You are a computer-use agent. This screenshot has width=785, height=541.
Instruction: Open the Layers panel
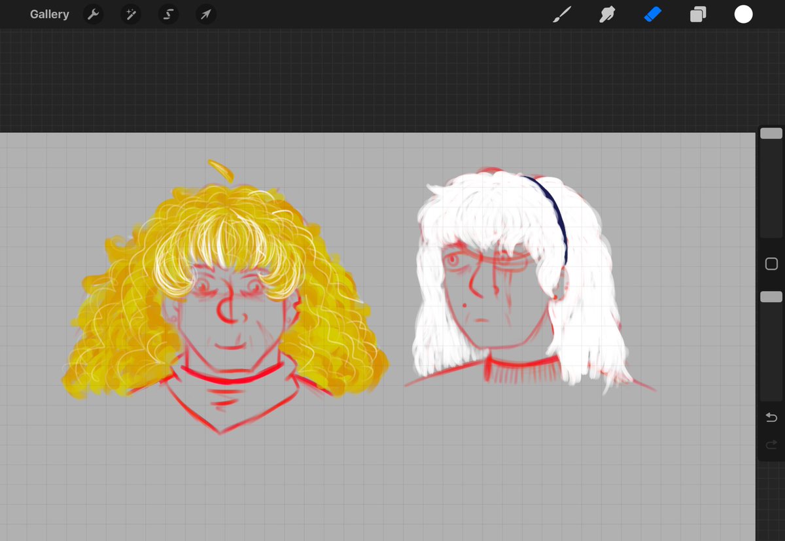tap(698, 14)
